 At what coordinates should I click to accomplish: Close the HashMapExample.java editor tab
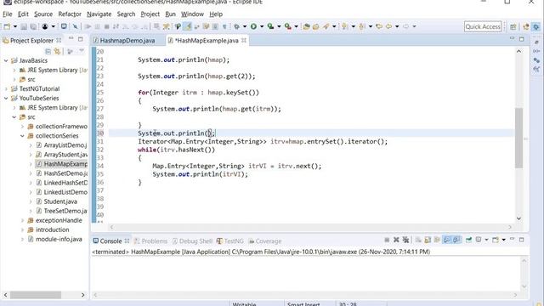244,40
